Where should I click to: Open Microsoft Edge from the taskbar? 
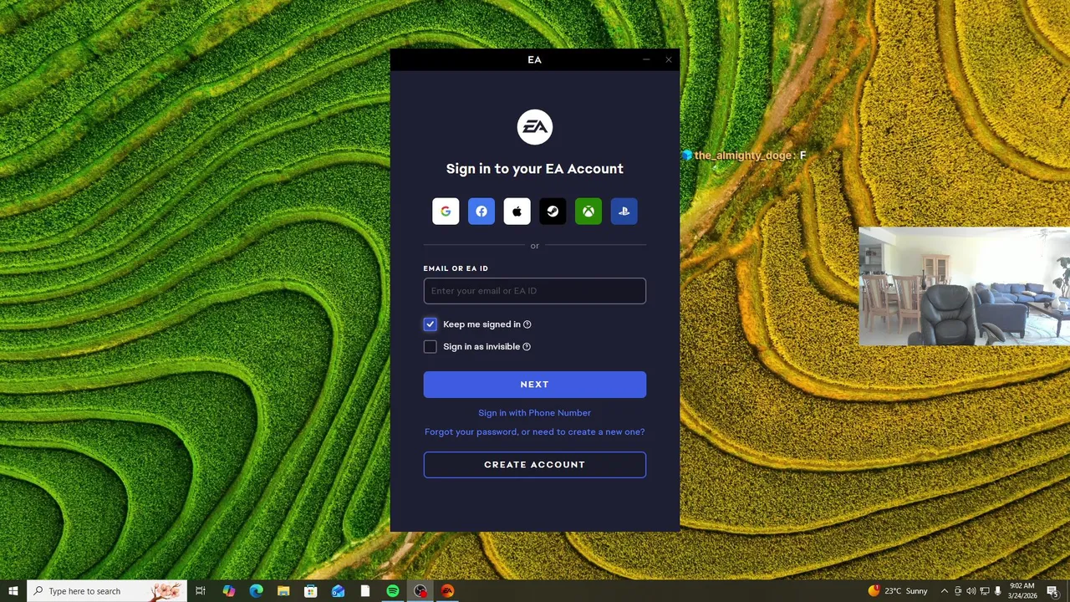coord(257,591)
